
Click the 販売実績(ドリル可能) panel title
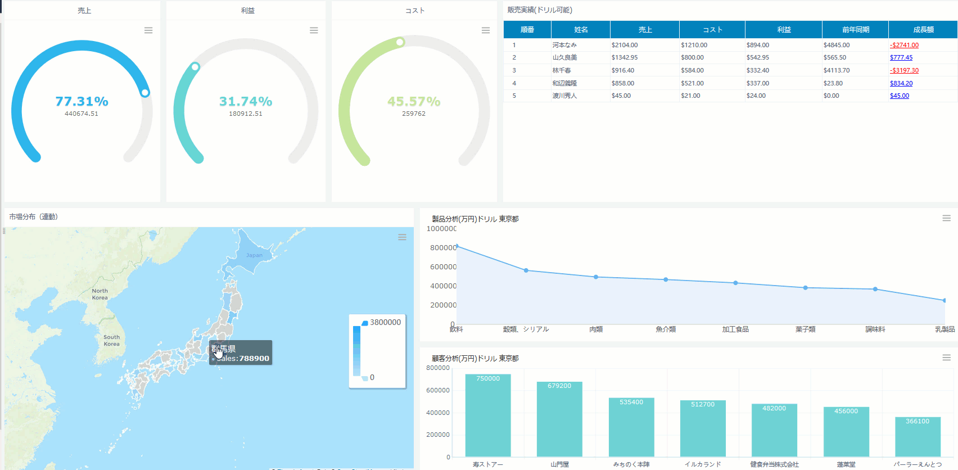(x=540, y=10)
